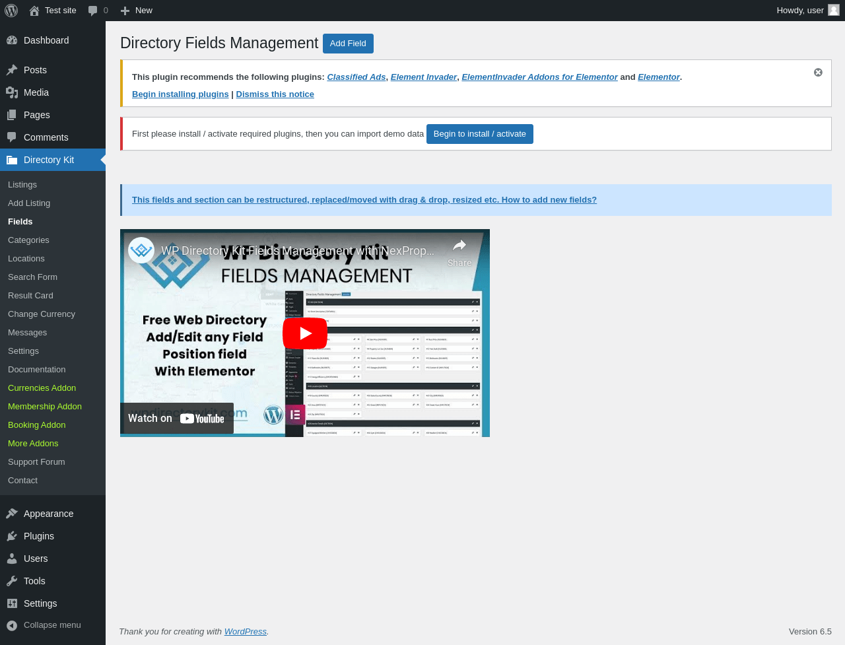Click the Add Field button
This screenshot has width=845, height=645.
(348, 44)
